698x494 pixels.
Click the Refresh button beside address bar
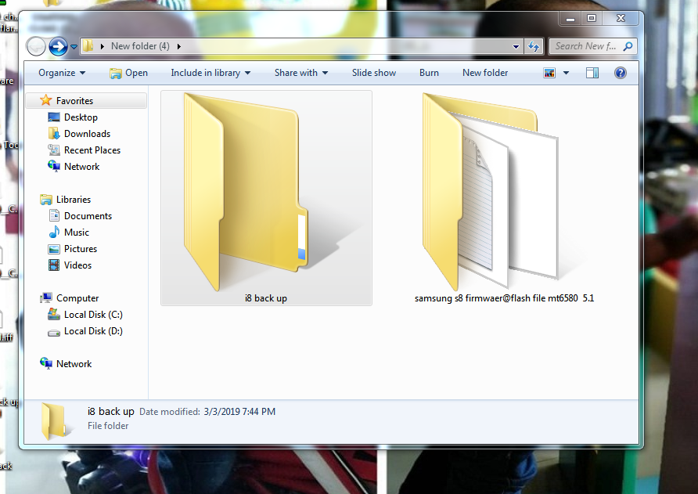(x=534, y=46)
